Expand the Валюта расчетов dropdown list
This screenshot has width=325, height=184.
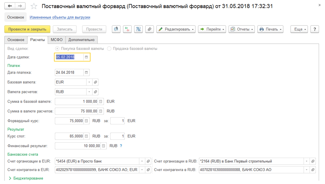pos(89,92)
